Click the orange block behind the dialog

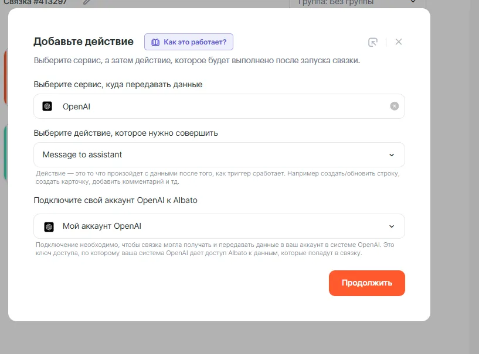tap(5, 76)
